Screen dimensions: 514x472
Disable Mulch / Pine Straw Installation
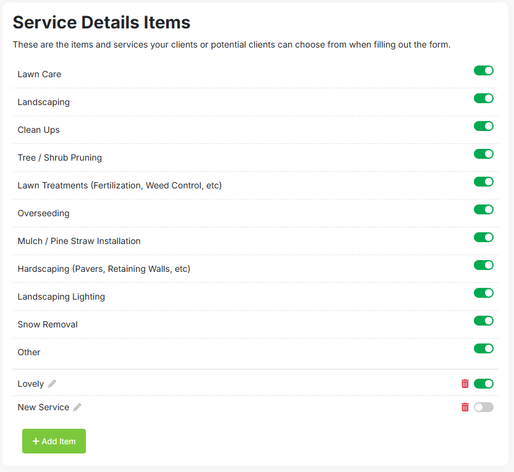[484, 237]
